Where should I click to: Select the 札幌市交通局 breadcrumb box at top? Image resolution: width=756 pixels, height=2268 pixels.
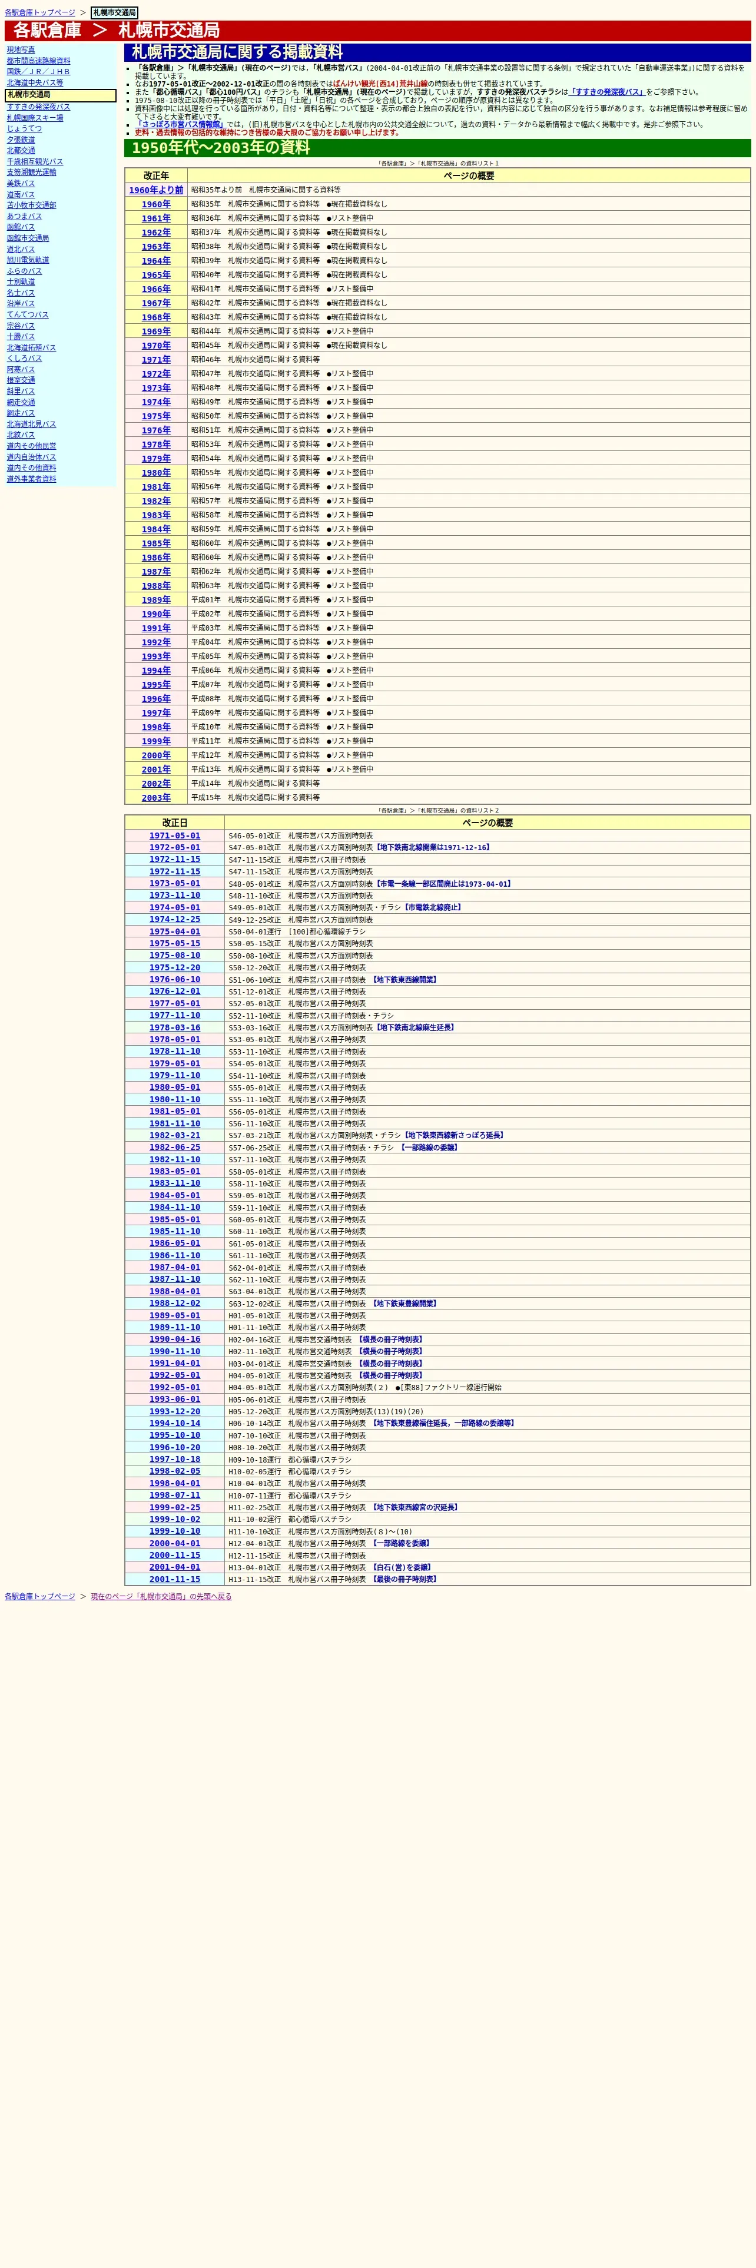114,13
